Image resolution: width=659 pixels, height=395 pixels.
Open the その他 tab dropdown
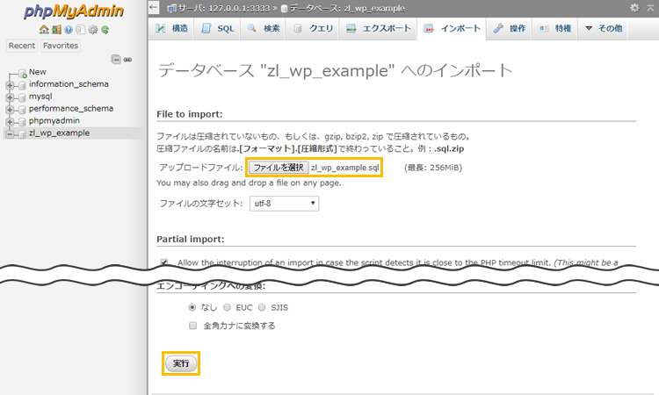[x=605, y=29]
